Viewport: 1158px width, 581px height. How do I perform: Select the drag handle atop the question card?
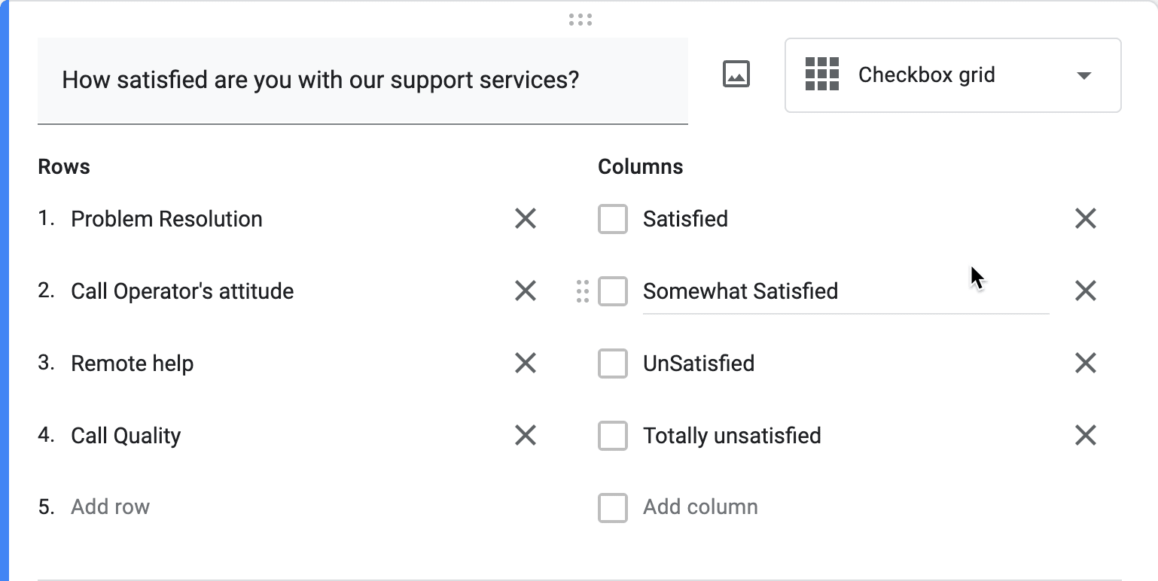pyautogui.click(x=578, y=20)
